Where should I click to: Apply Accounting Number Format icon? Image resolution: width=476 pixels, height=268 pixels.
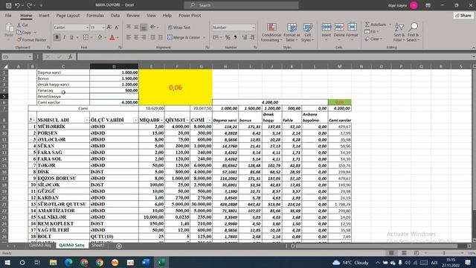coord(216,37)
